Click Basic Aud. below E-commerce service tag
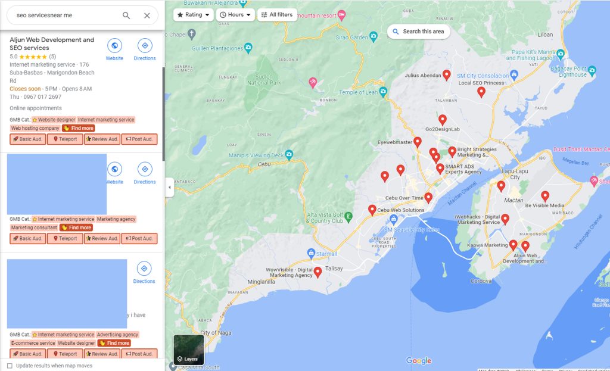Image resolution: width=610 pixels, height=371 pixels. 27,354
